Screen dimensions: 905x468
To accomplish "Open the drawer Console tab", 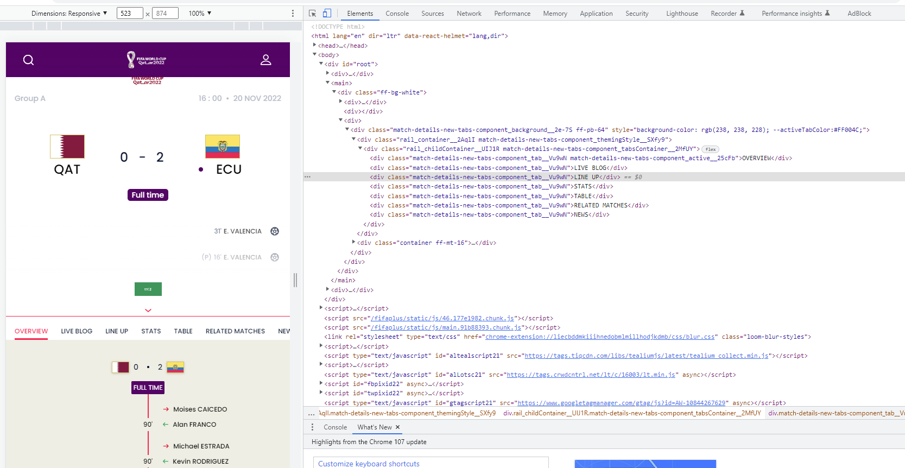I will pos(335,427).
